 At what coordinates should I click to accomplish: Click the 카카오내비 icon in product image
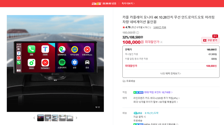(x=74, y=50)
